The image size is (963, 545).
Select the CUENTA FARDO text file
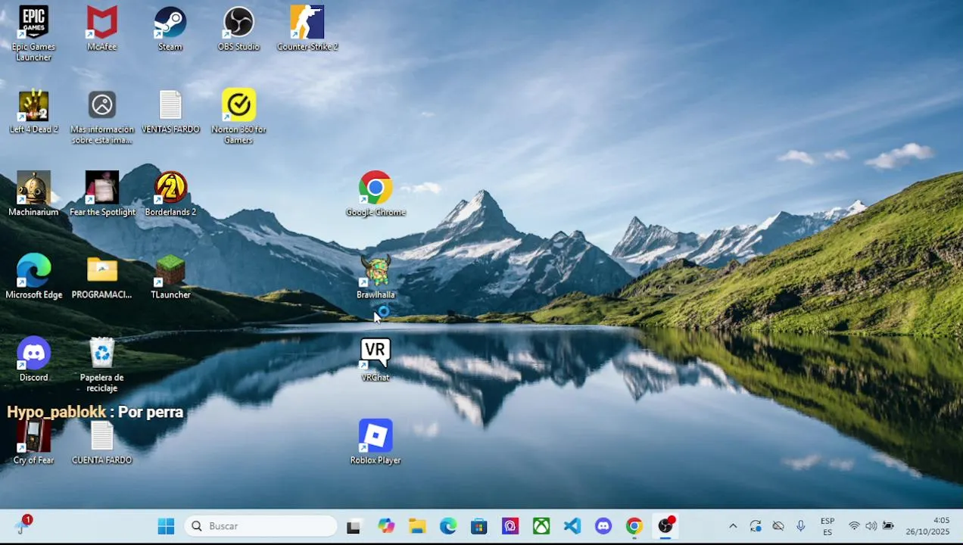click(x=102, y=441)
